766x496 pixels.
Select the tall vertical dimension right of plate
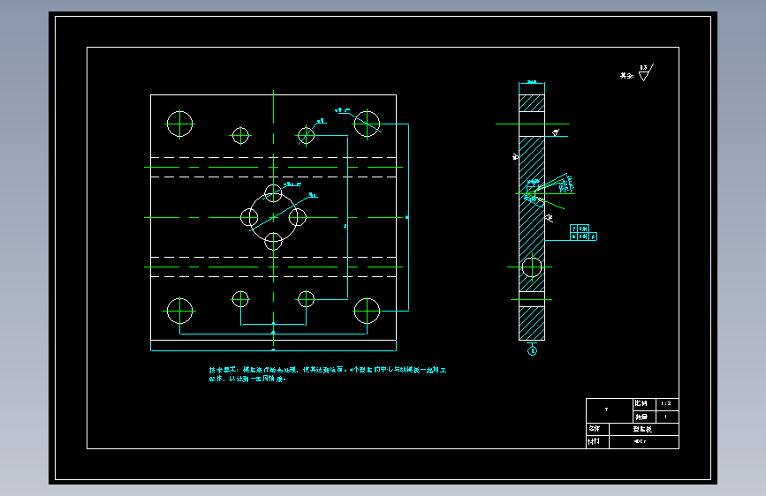[x=406, y=217]
